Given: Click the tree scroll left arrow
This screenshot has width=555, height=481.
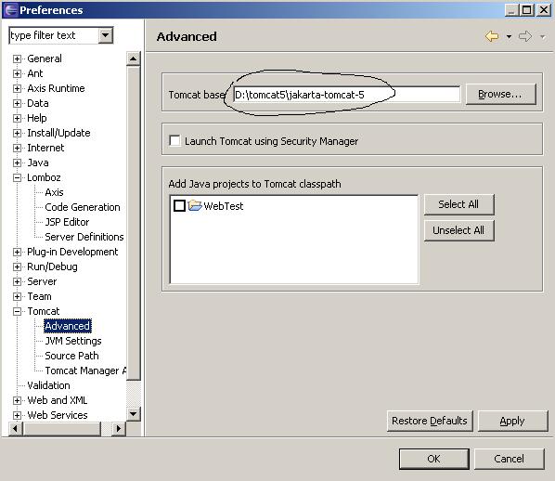Looking at the screenshot, I should tap(15, 429).
